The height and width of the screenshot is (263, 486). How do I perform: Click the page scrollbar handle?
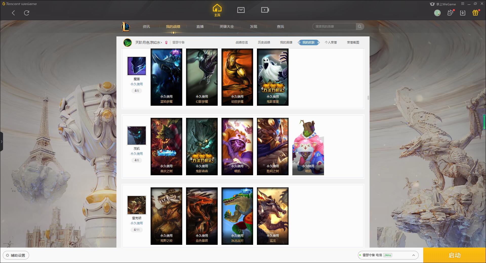tap(368, 98)
